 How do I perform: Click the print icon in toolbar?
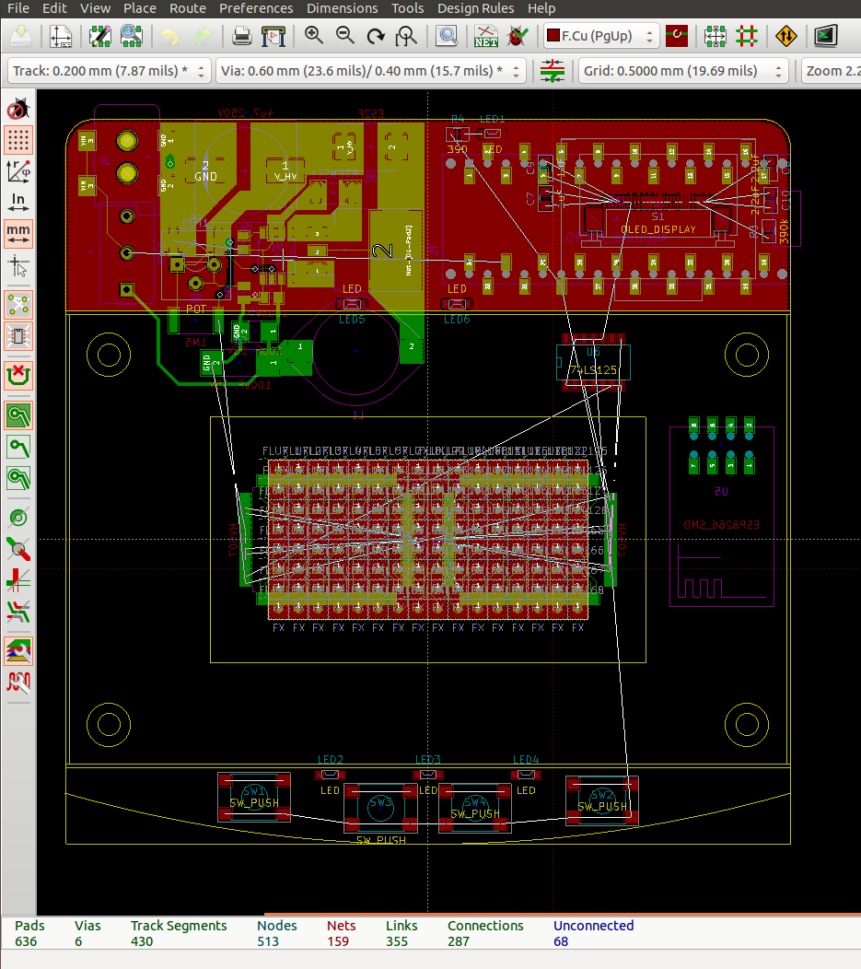241,36
